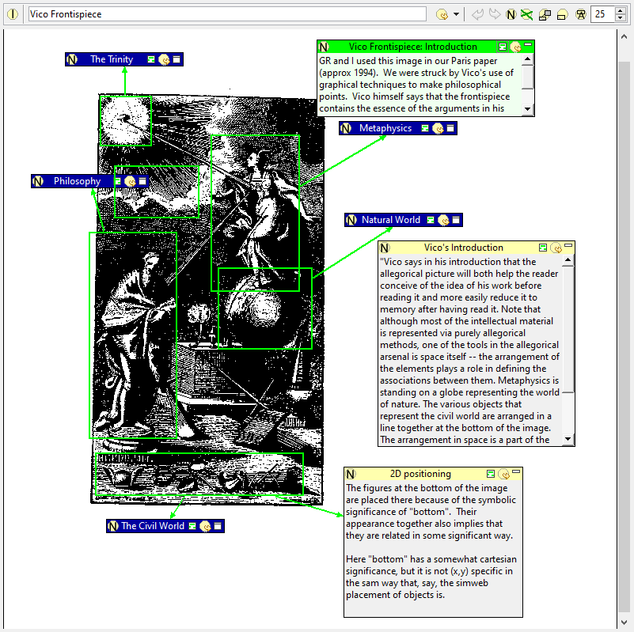Collapse the 2D positioning note
The image size is (634, 632).
[516, 471]
